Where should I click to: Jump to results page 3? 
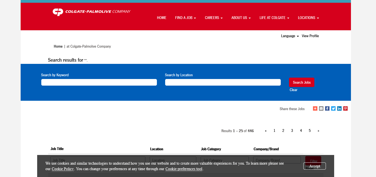pyautogui.click(x=292, y=131)
